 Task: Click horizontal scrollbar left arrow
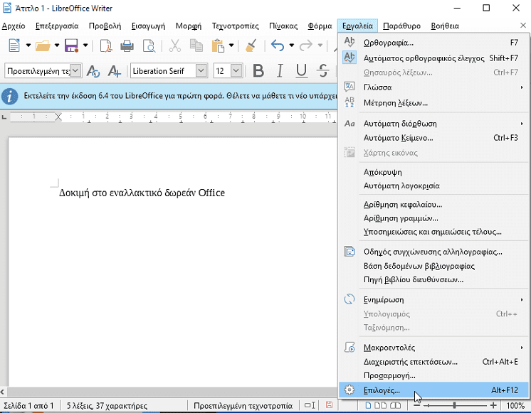click(3, 392)
